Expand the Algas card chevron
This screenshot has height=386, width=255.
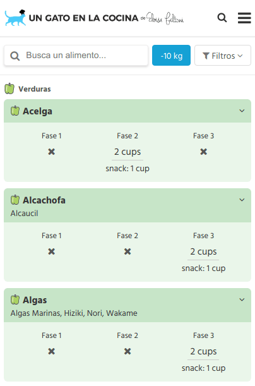click(242, 299)
